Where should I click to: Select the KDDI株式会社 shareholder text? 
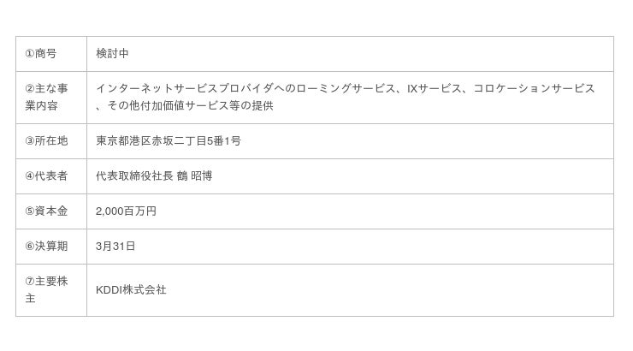131,290
